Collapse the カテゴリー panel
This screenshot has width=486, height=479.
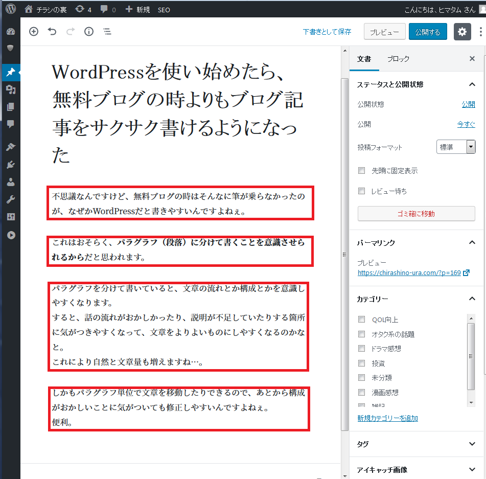[416, 299]
